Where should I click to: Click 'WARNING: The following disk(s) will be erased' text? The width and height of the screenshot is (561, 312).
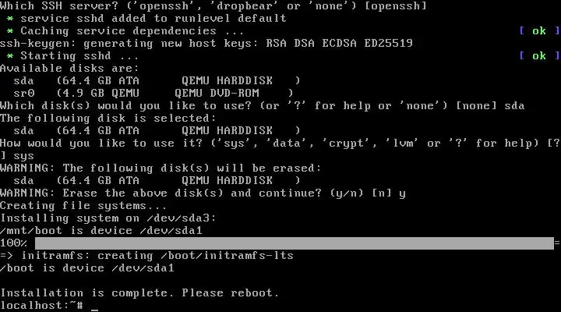click(x=161, y=168)
